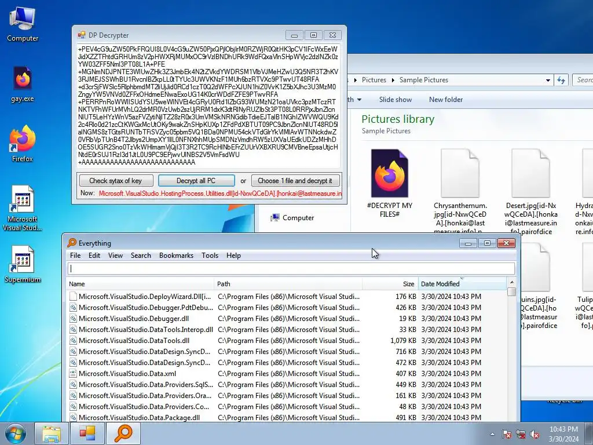Open the Help menu in Everything

(x=233, y=256)
